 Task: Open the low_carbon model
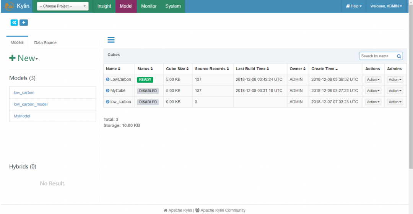(x=24, y=92)
